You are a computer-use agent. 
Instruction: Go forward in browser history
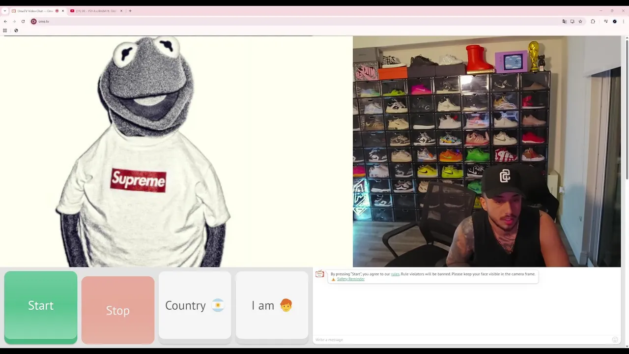point(14,21)
